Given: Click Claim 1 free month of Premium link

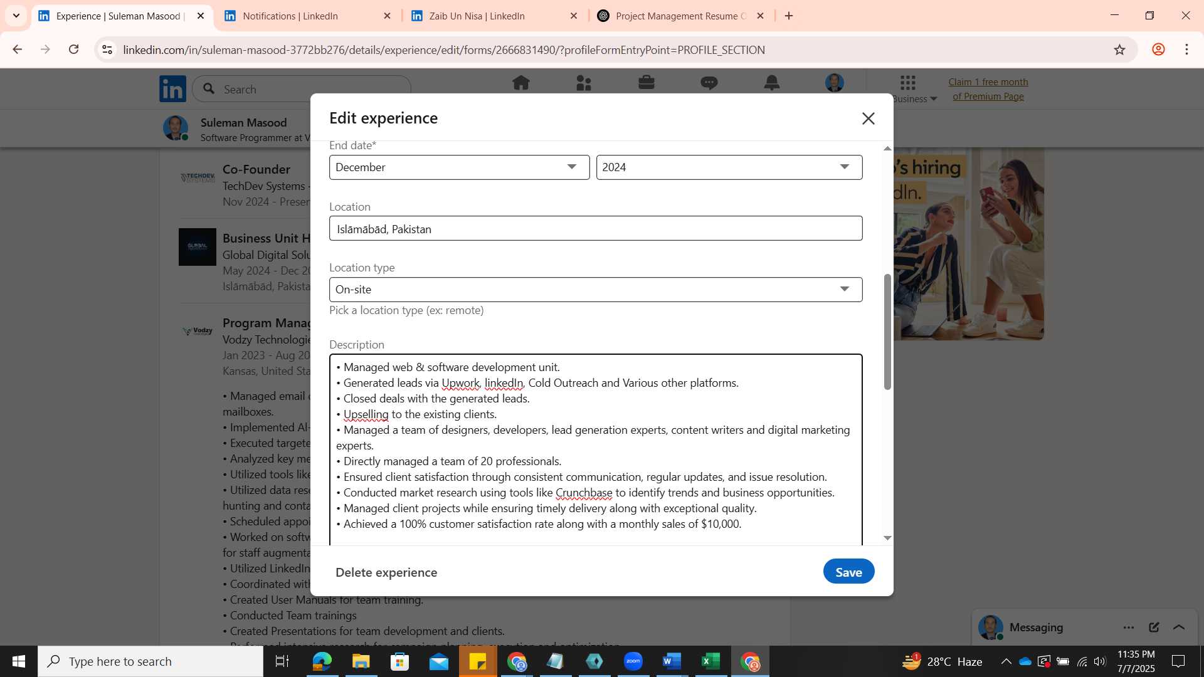Looking at the screenshot, I should click(988, 89).
